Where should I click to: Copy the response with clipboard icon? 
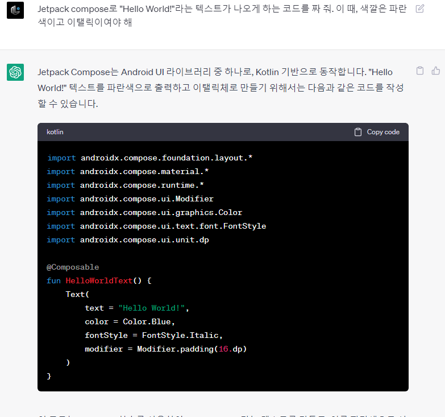tap(420, 71)
